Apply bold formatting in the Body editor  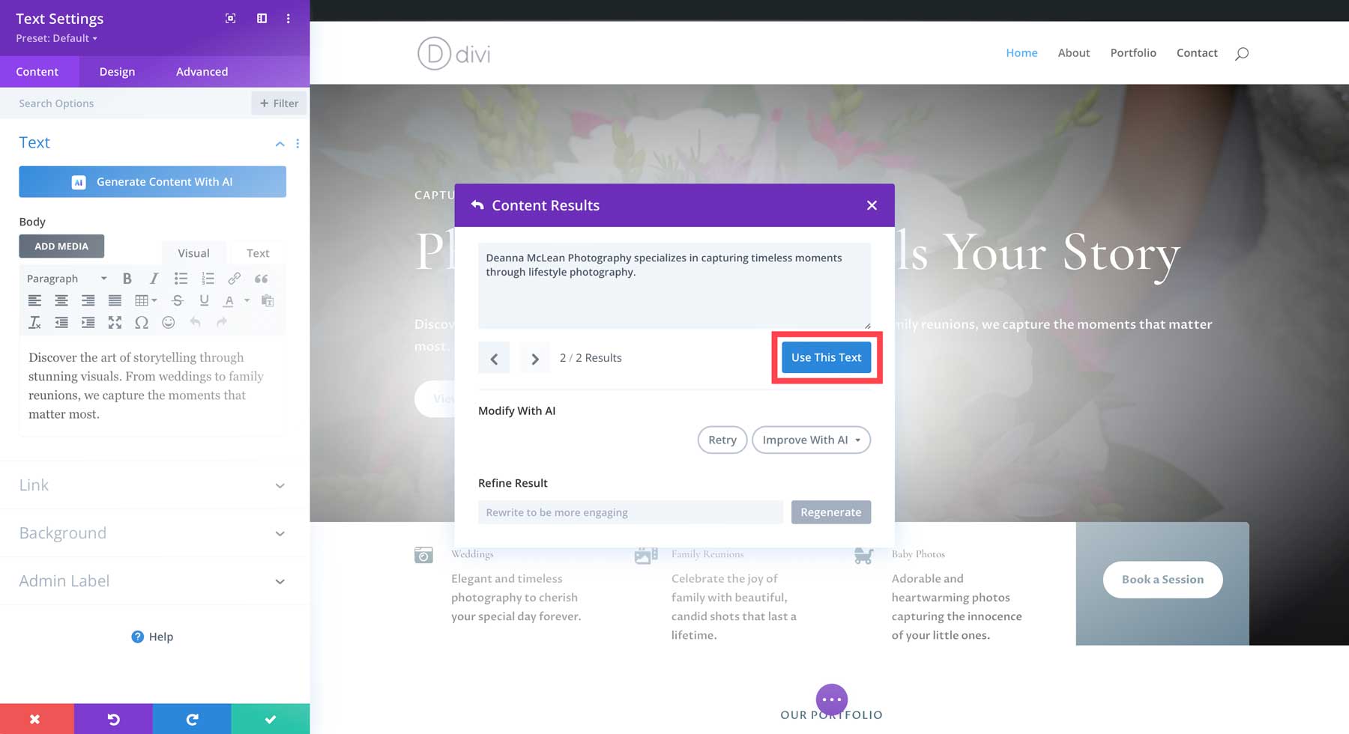127,278
